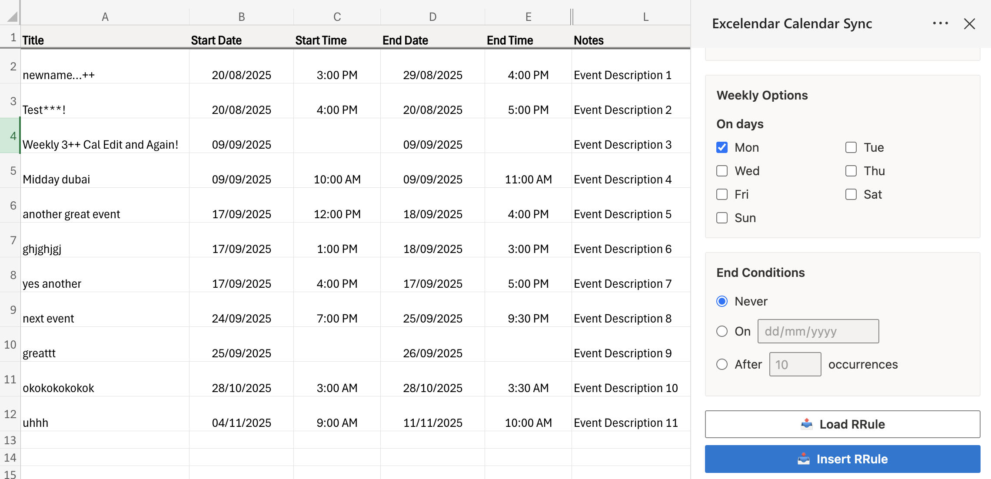This screenshot has height=479, width=991.
Task: Select column B header
Action: [242, 17]
